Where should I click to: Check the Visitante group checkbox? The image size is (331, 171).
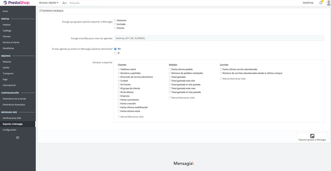(x=115, y=20)
